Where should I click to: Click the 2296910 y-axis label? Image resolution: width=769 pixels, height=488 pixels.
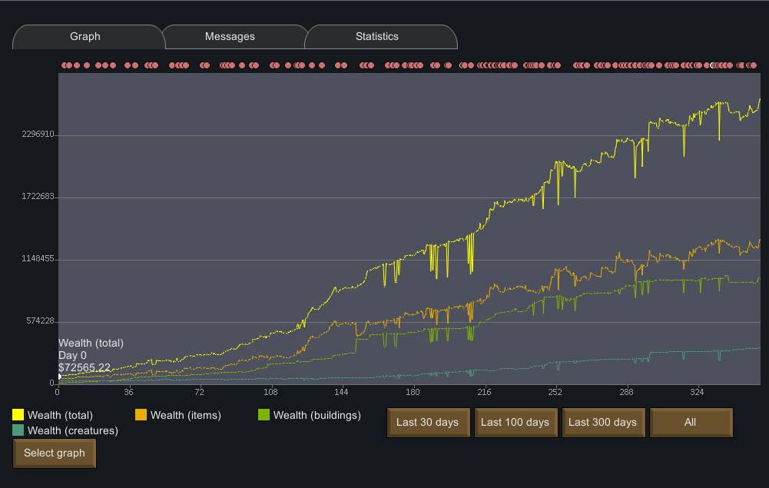[x=38, y=134]
